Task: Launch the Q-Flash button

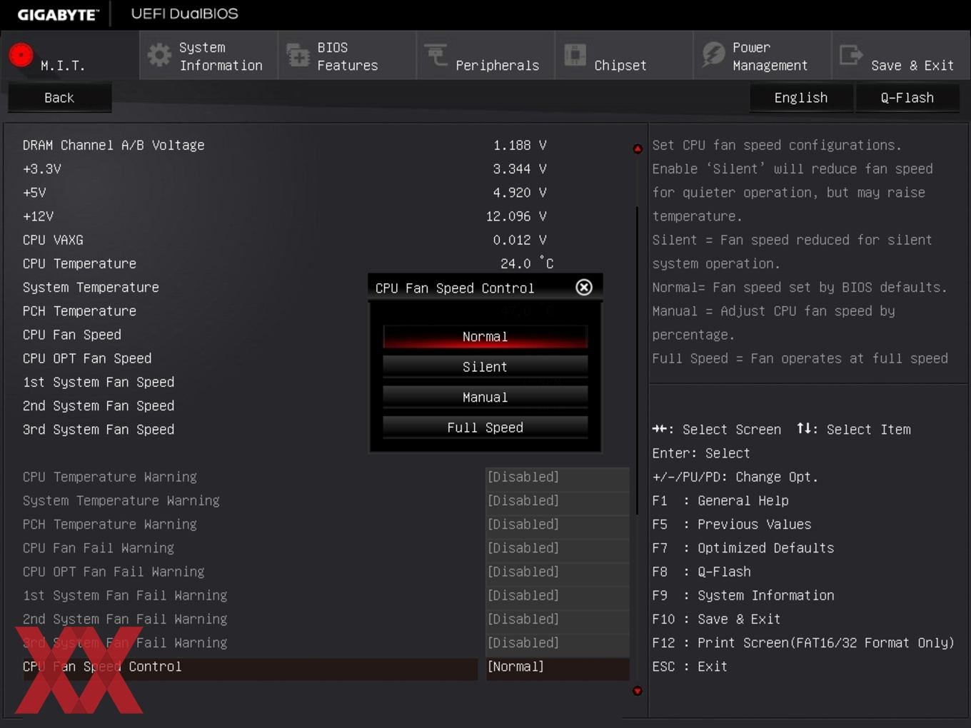Action: [x=907, y=98]
